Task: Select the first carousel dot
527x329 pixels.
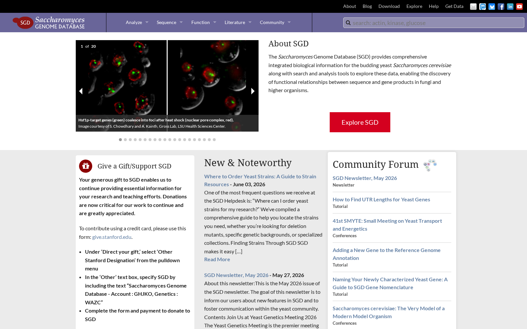Action: [x=120, y=140]
